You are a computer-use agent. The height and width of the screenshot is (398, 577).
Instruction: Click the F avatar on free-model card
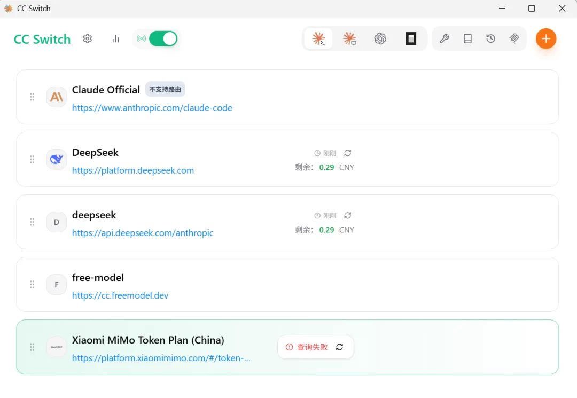tap(56, 284)
